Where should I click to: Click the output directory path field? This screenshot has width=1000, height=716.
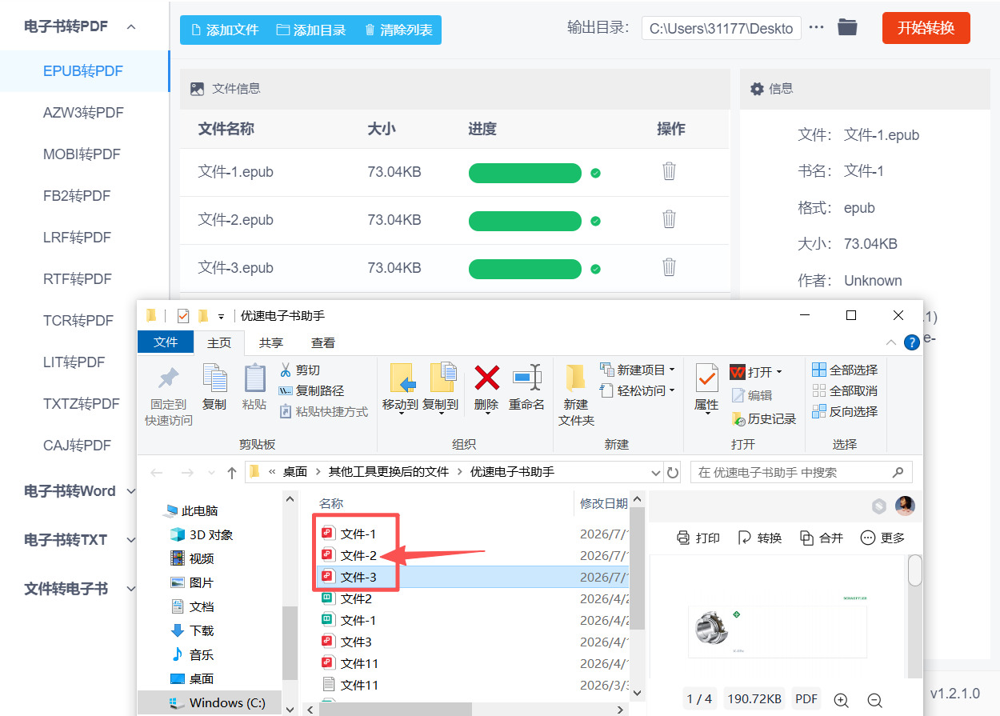[x=721, y=28]
